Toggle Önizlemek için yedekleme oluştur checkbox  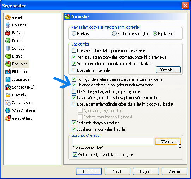pyautogui.click(x=75, y=155)
